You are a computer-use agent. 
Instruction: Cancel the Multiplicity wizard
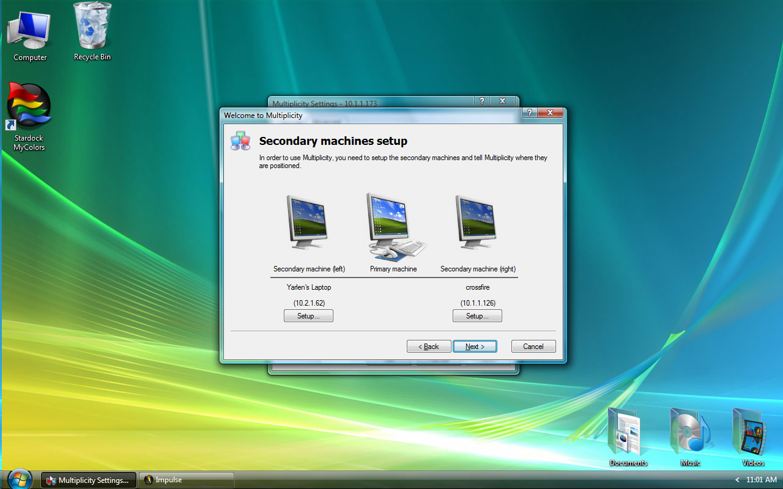pyautogui.click(x=533, y=347)
